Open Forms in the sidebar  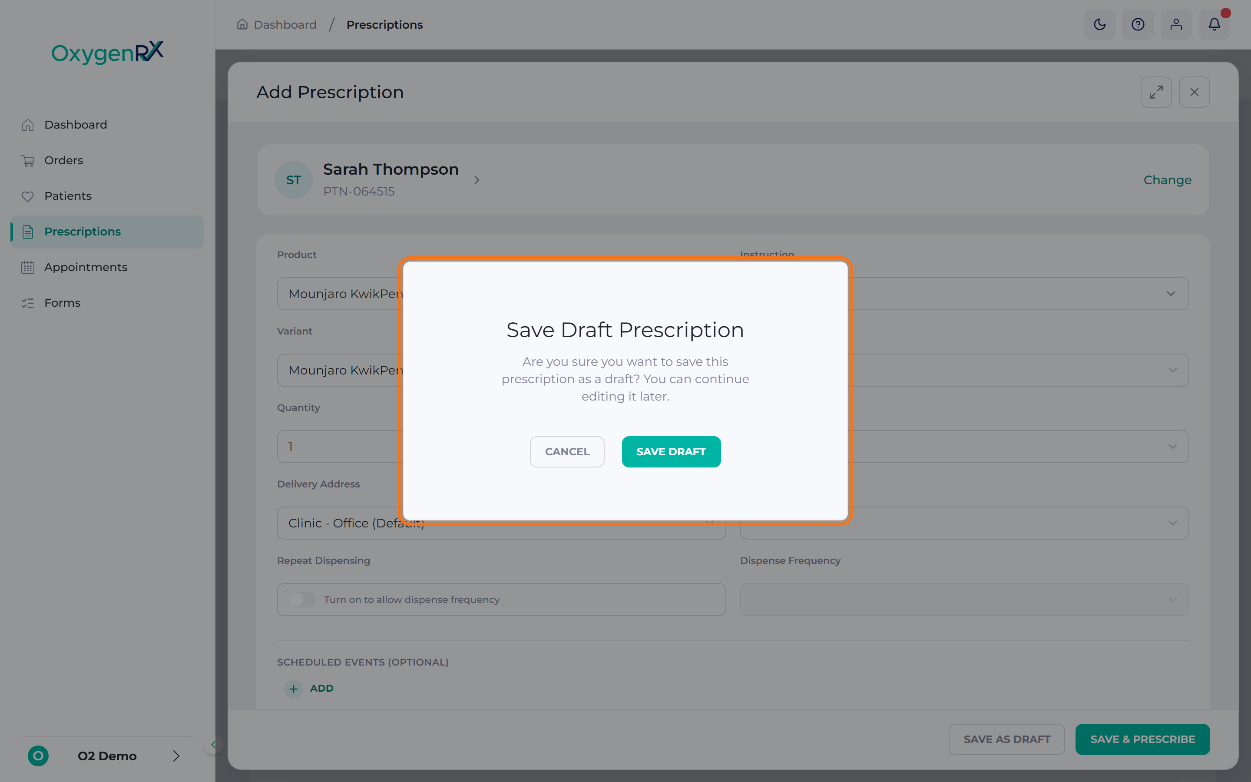coord(107,303)
